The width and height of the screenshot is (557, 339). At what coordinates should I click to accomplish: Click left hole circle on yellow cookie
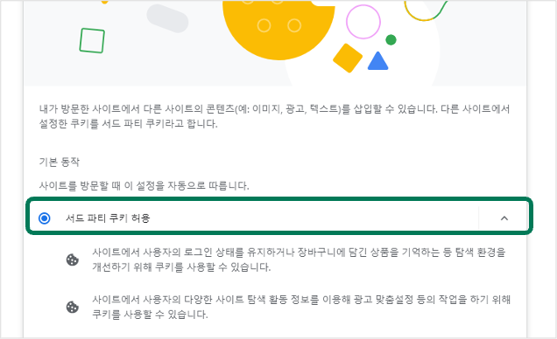tap(264, 25)
